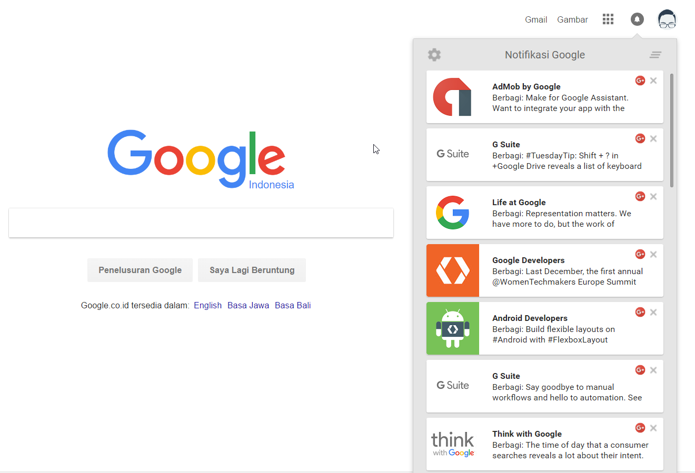695x473 pixels.
Task: Click Google+ icon on Google Developers card
Action: (x=640, y=254)
